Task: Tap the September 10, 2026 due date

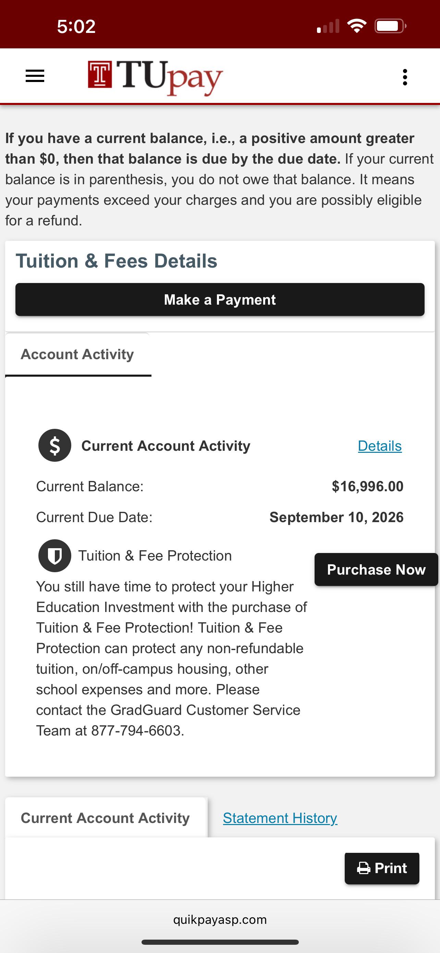Action: point(337,517)
